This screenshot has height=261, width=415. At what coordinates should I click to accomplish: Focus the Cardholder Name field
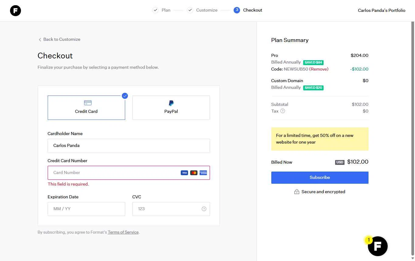click(129, 146)
